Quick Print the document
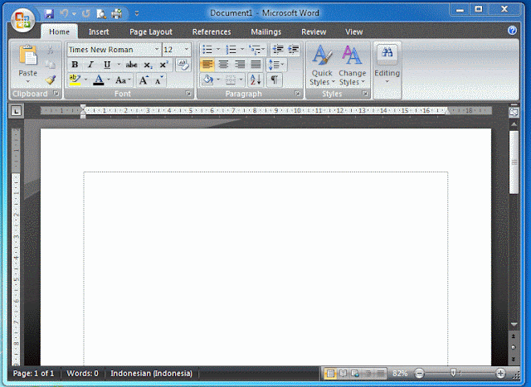The width and height of the screenshot is (531, 387). 116,13
